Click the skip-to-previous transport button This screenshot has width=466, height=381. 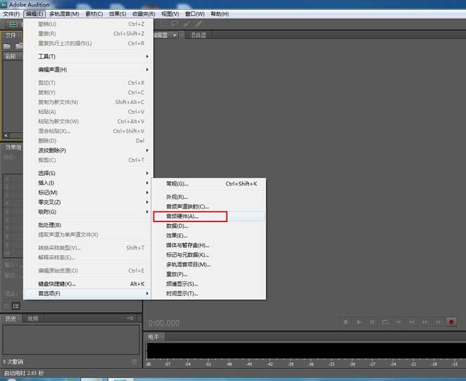398,322
